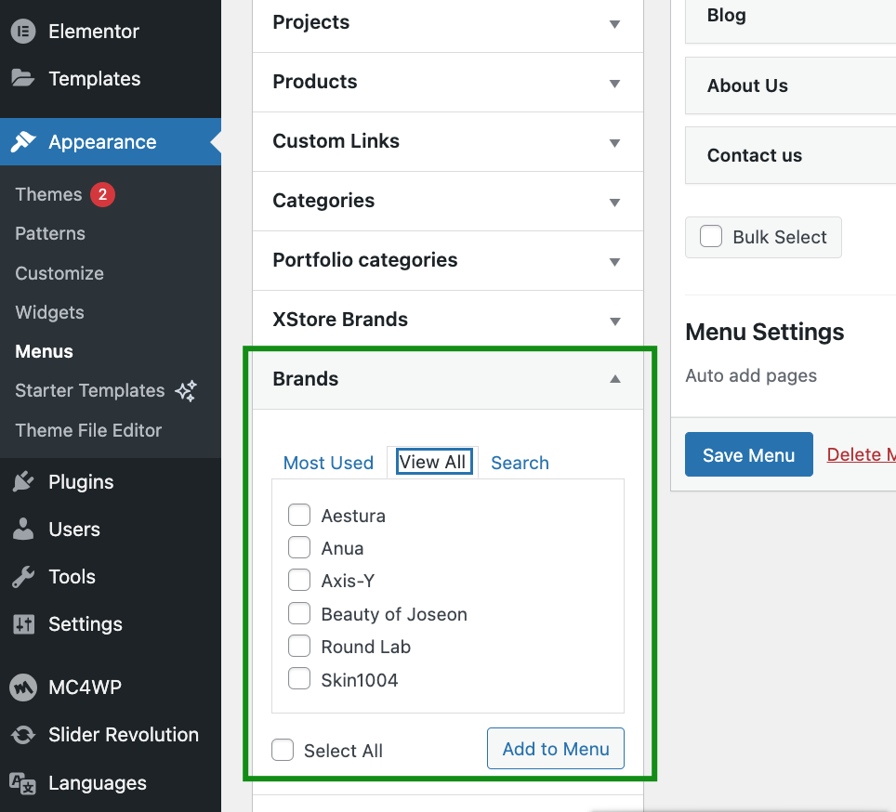The width and height of the screenshot is (896, 812).
Task: Expand the Projects panel arrow
Action: tap(615, 24)
